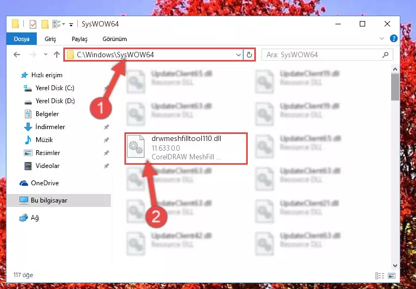
Task: Click the folder icon in title bar
Action: point(15,24)
